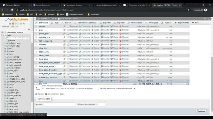The height and width of the screenshot is (119, 213).
Task: Click the browser address bar URL
Action: (47, 10)
